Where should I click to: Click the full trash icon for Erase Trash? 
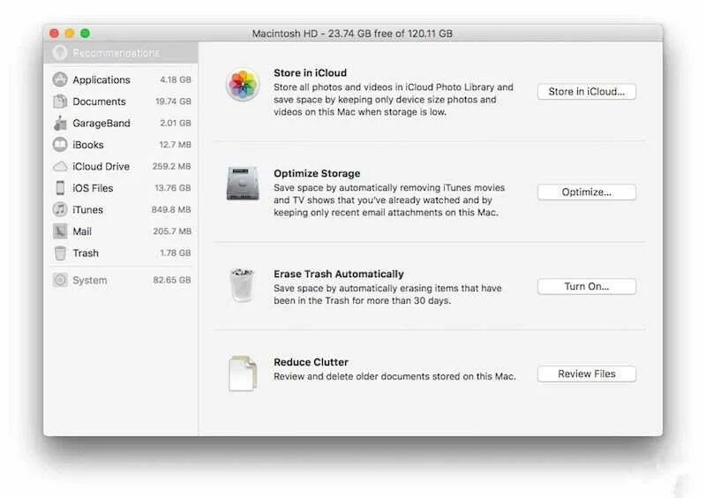coord(242,285)
